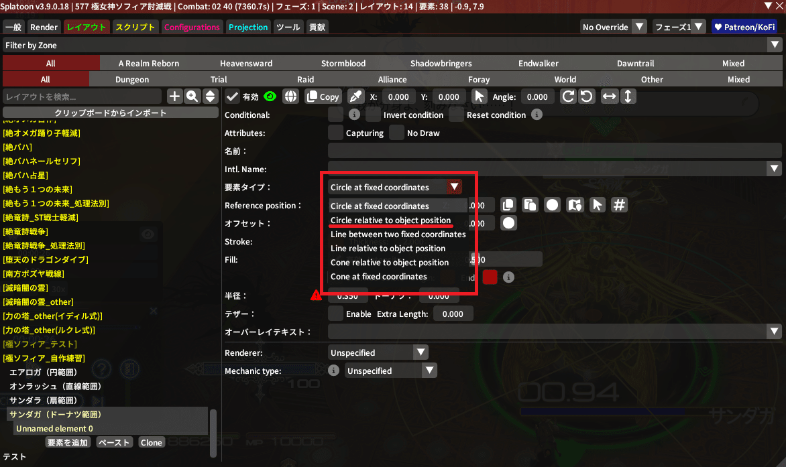Enable the Capturing checkbox
The height and width of the screenshot is (467, 786).
[x=335, y=133]
